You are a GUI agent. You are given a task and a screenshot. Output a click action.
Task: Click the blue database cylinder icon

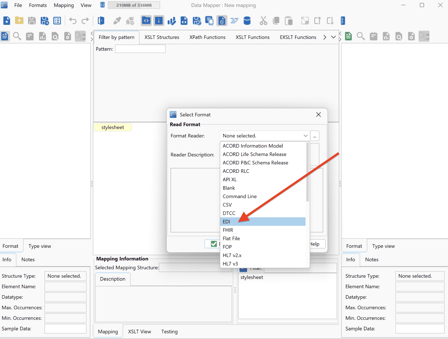point(247,21)
